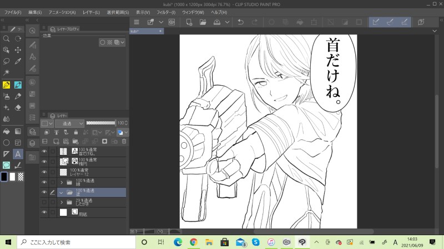Hide the レイヤー 12 layer
The width and height of the screenshot is (444, 249).
44,172
